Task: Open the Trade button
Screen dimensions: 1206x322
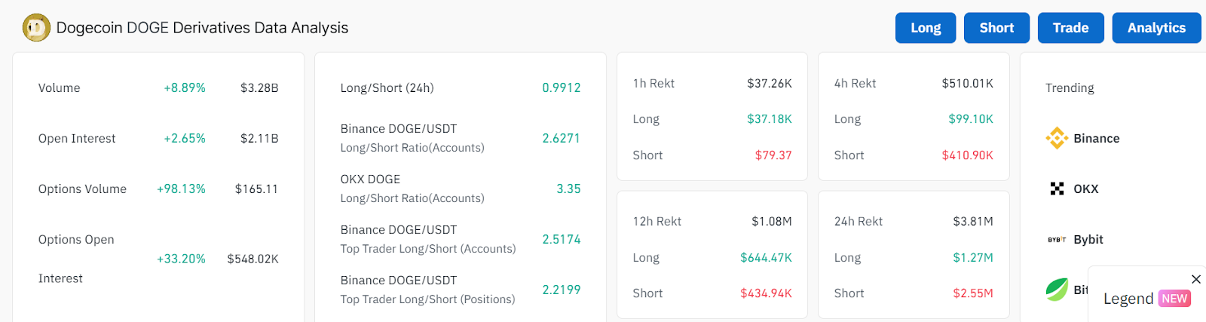Action: tap(1070, 28)
